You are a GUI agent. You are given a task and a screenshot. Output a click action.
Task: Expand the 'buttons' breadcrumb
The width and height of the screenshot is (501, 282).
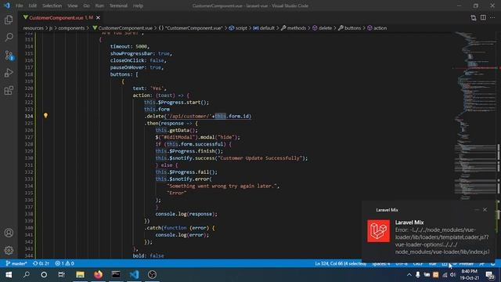350,28
